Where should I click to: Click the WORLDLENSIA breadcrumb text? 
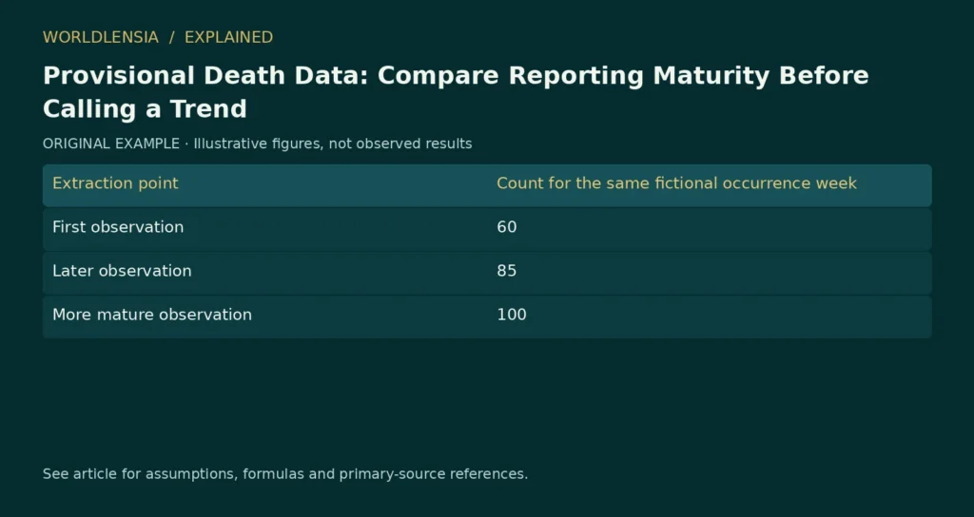pos(101,37)
